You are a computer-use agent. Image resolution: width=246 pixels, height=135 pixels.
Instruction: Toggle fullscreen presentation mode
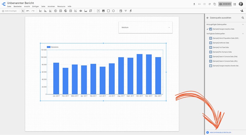(x=204, y=4)
